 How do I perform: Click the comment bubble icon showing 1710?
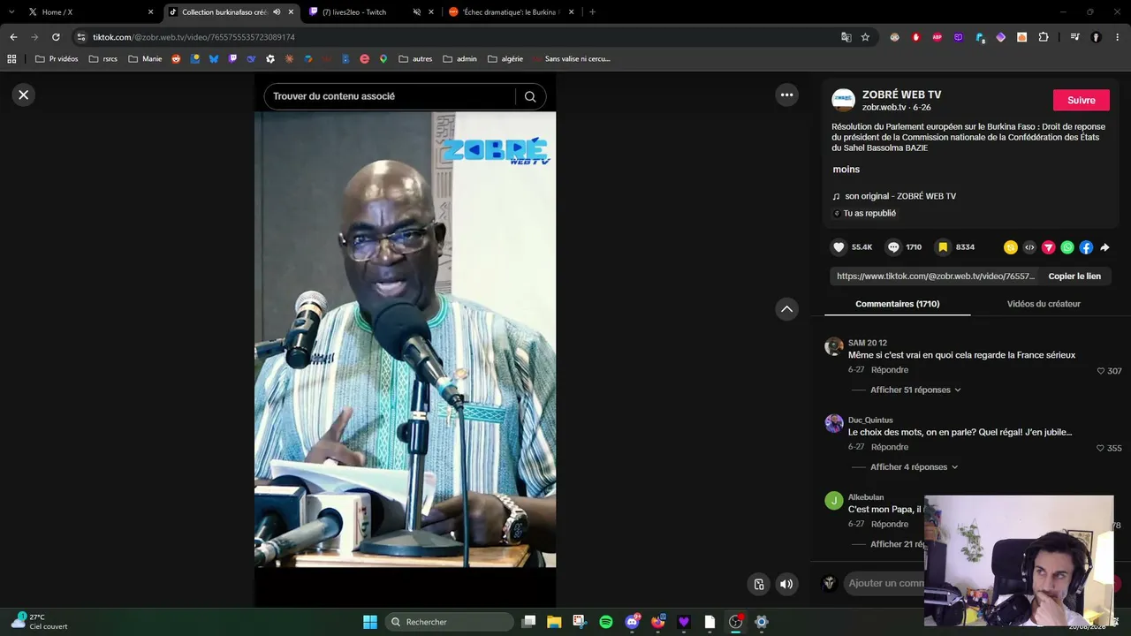point(893,247)
